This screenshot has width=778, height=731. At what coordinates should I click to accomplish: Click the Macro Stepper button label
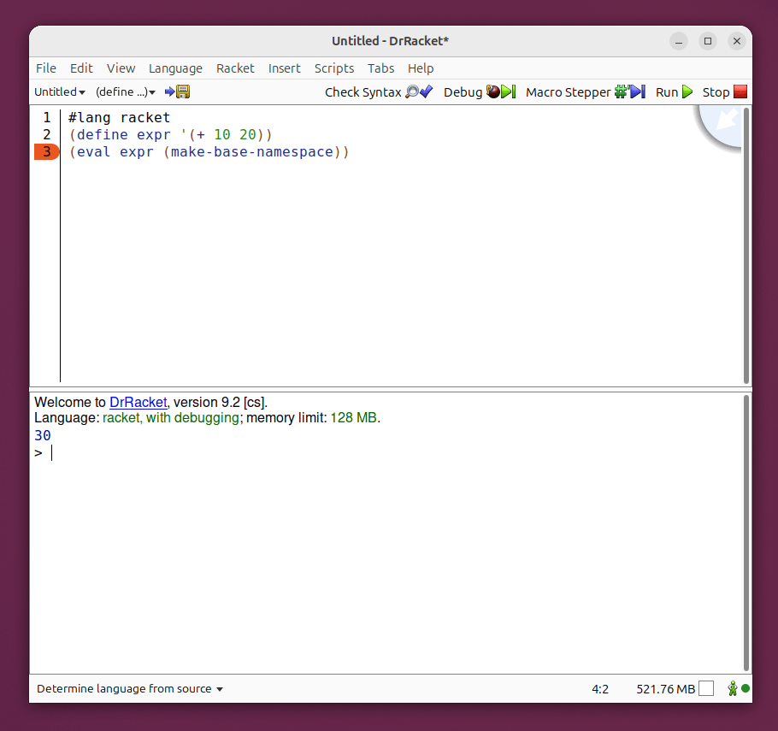pos(569,92)
